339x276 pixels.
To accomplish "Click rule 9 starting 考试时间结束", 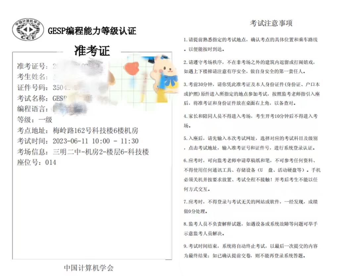I will coord(251,251).
